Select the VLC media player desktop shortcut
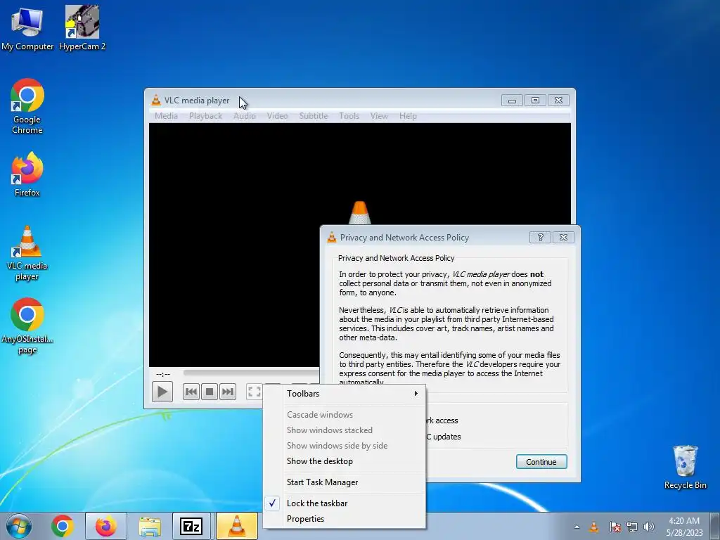The image size is (720, 540). [27, 253]
